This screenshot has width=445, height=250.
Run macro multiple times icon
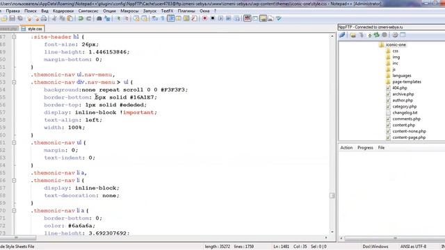pyautogui.click(x=229, y=19)
